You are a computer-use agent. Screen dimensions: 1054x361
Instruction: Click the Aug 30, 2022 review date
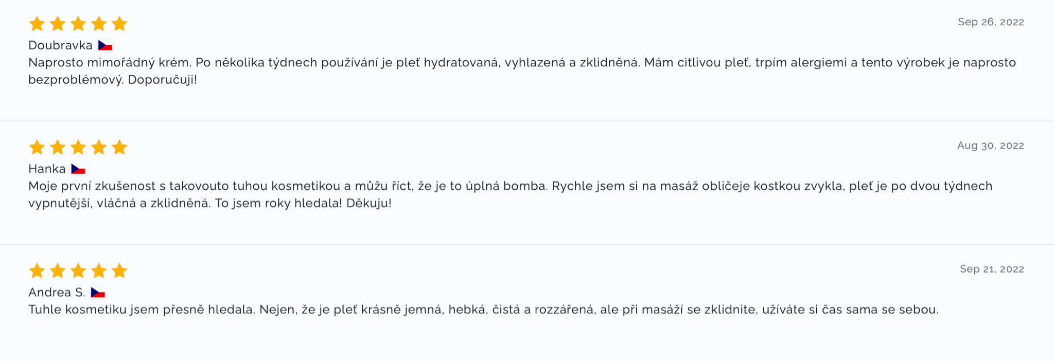click(990, 146)
